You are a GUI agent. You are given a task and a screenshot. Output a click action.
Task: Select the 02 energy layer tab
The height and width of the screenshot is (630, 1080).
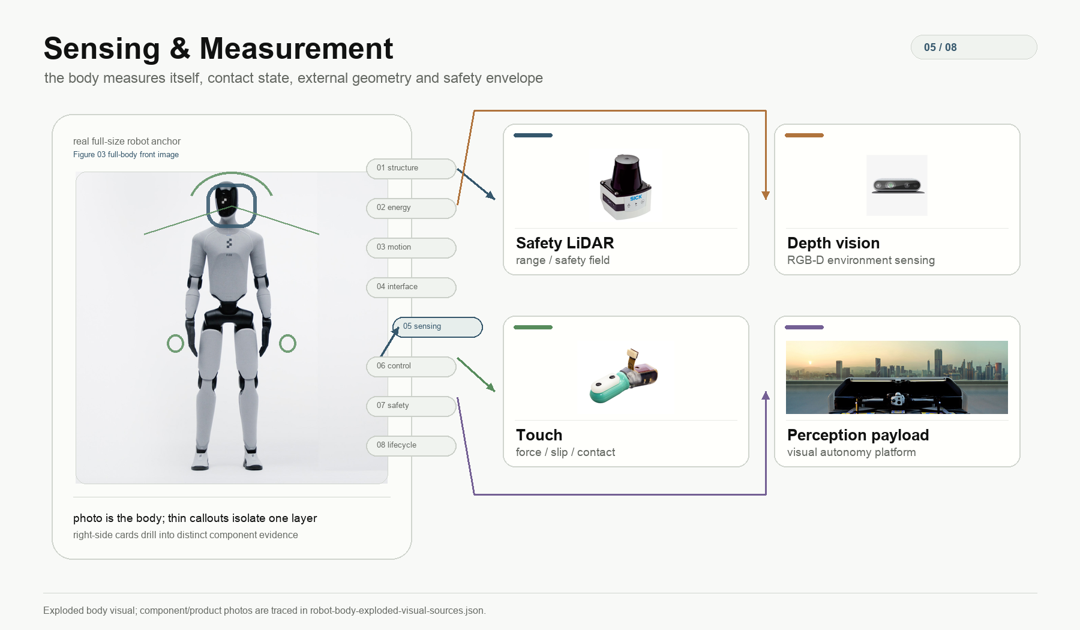pyautogui.click(x=411, y=208)
